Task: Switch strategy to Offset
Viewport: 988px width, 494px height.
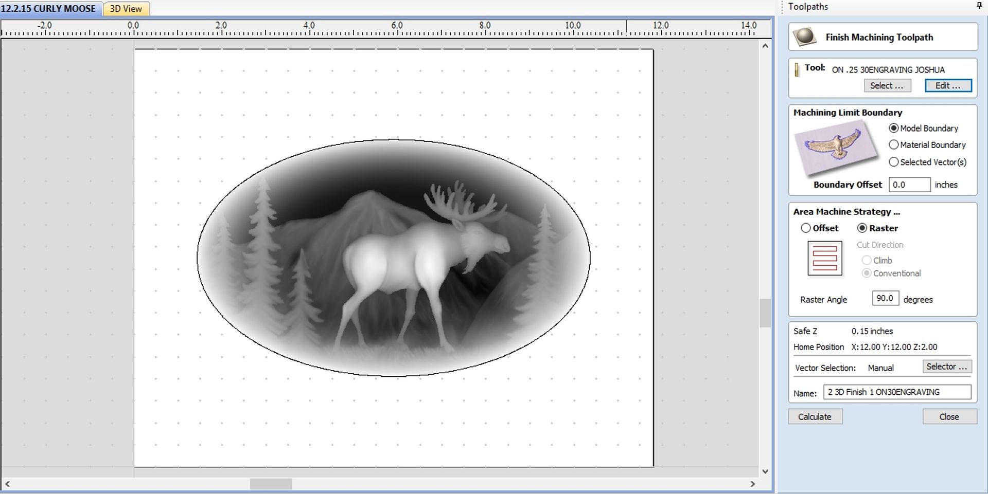Action: click(x=806, y=228)
